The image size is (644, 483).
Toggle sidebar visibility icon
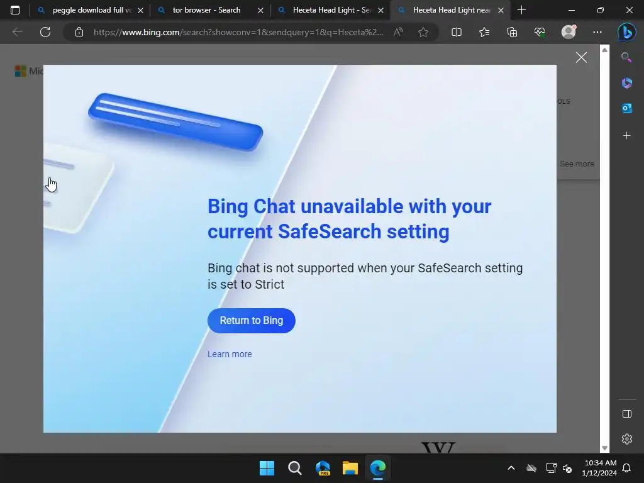(627, 414)
